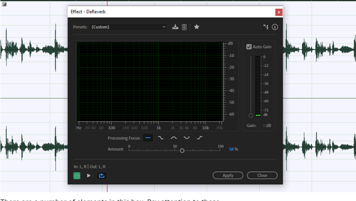Click the Gain slider knob
The image size is (356, 201).
[x=251, y=116]
